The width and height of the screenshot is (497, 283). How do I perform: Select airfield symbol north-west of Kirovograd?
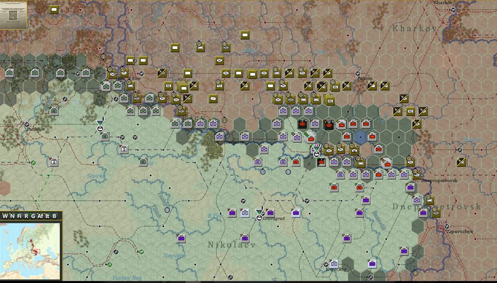[243, 201]
